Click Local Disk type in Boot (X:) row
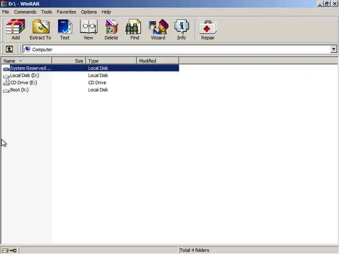 98,90
